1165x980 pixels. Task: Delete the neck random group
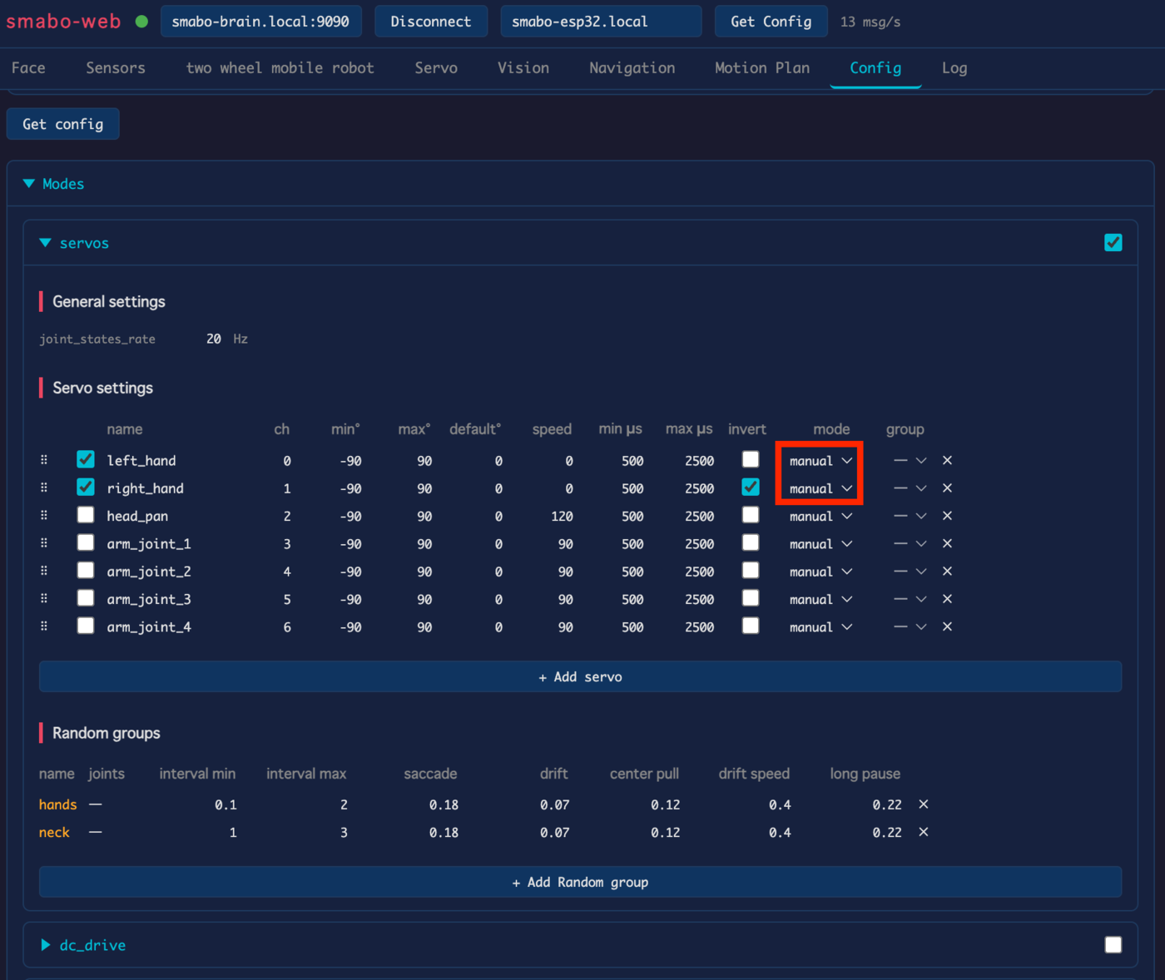point(924,832)
